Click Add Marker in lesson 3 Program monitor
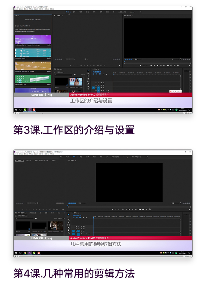This screenshot has width=204, height=287. [x=140, y=65]
